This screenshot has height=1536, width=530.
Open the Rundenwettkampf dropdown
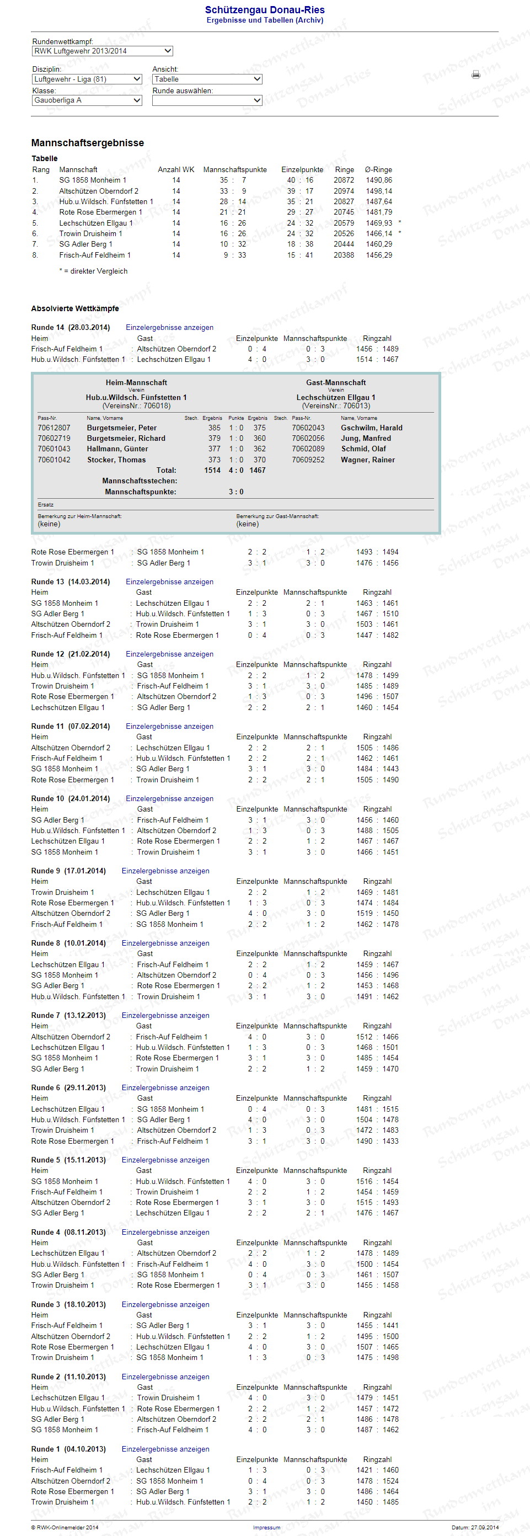pos(103,51)
